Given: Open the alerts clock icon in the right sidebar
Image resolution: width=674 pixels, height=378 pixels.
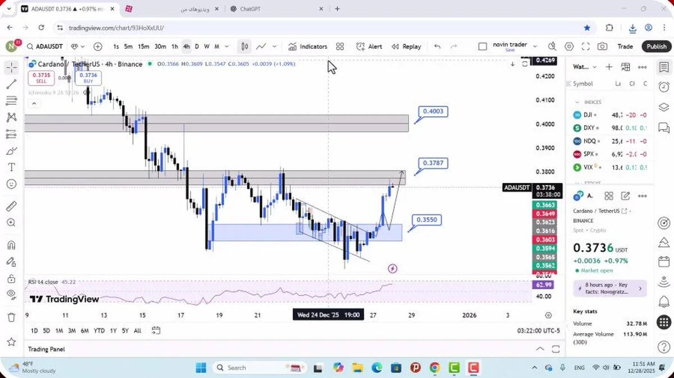Looking at the screenshot, I should (x=664, y=87).
